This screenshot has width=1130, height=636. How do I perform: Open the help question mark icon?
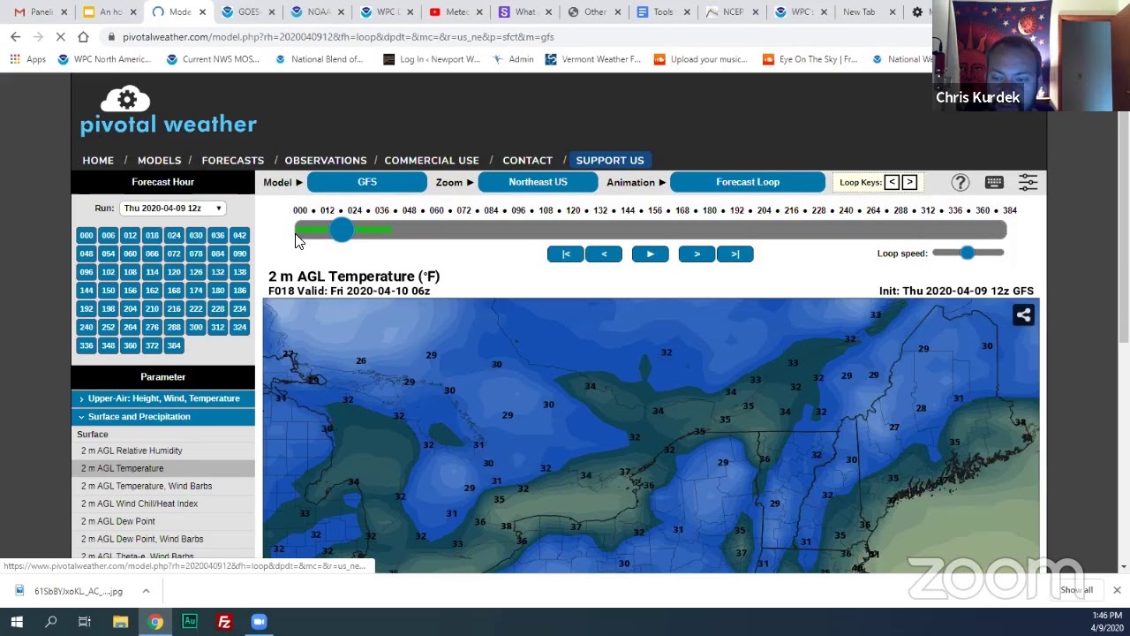(x=960, y=182)
